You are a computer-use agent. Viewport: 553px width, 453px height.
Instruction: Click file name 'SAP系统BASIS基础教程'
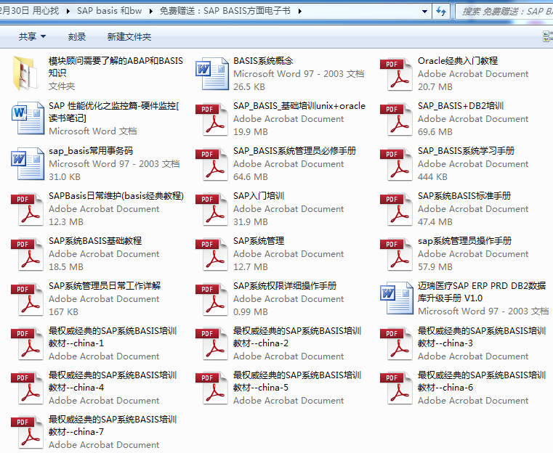95,241
